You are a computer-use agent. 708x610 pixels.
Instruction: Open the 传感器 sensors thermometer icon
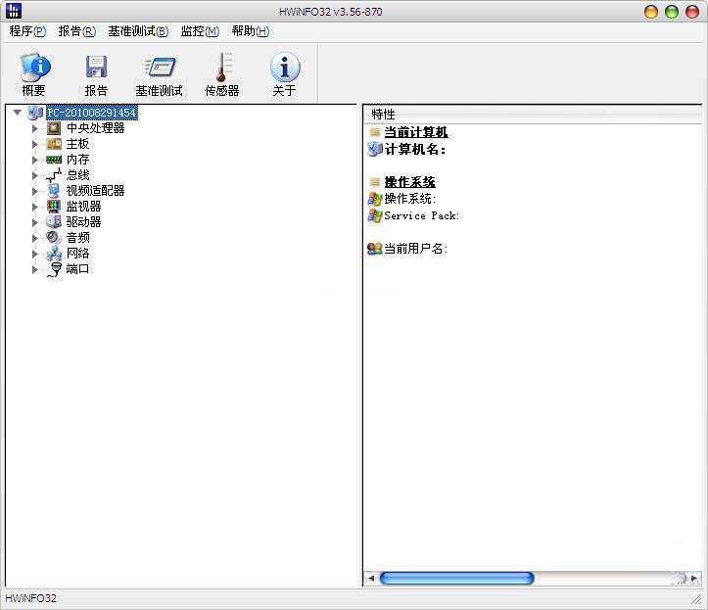pyautogui.click(x=222, y=68)
